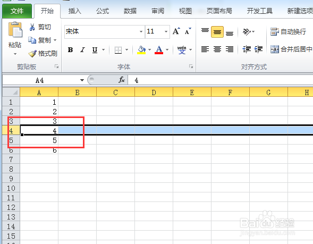This screenshot has width=313, height=244.
Task: Click the phonetic guide wén icon
Action: 182,50
